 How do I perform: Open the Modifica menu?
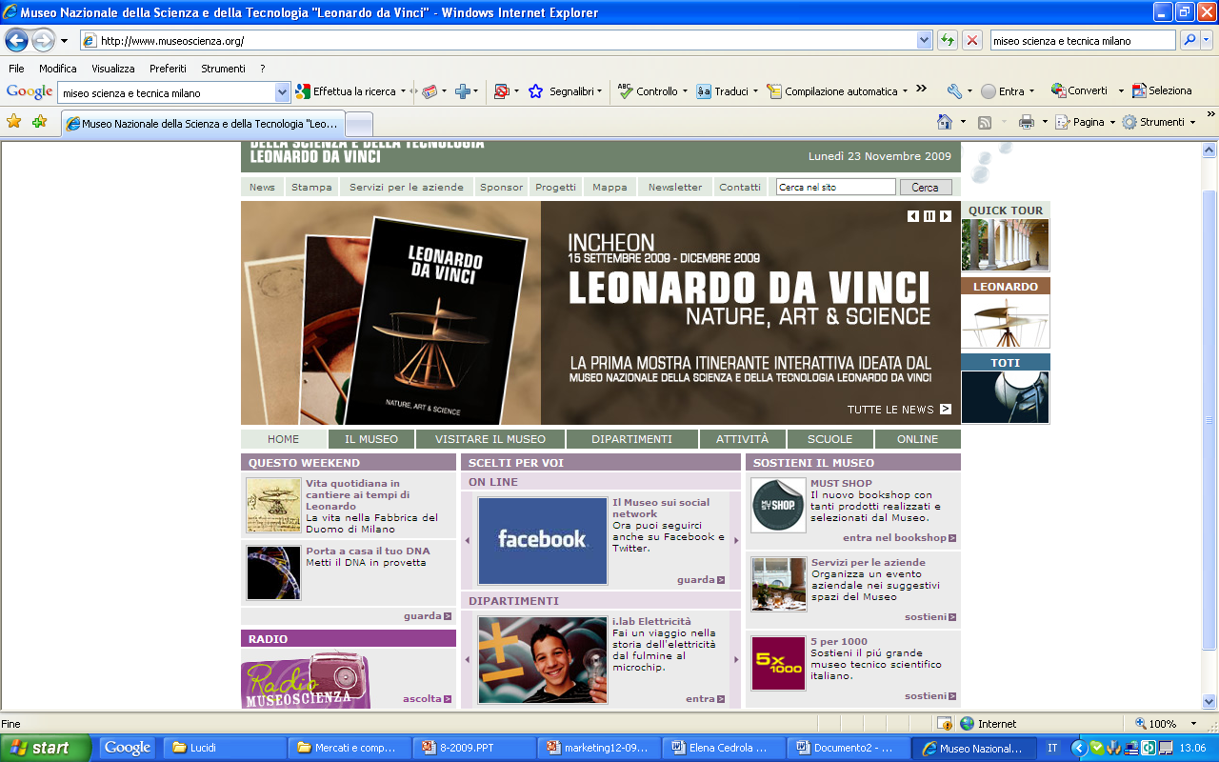coord(58,69)
